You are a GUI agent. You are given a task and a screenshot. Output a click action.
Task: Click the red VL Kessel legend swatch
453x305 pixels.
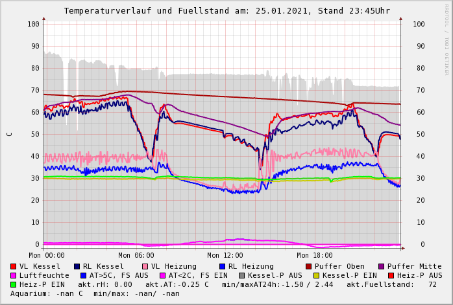pyautogui.click(x=13, y=266)
